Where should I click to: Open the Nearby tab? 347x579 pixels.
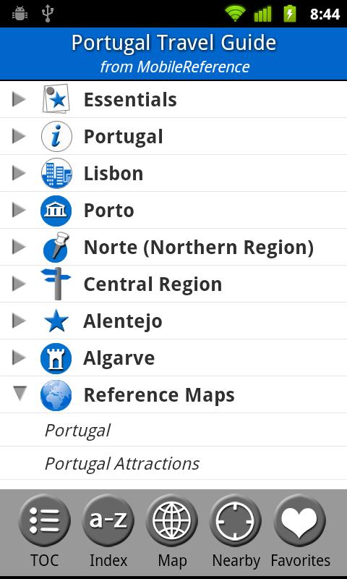[x=236, y=533]
